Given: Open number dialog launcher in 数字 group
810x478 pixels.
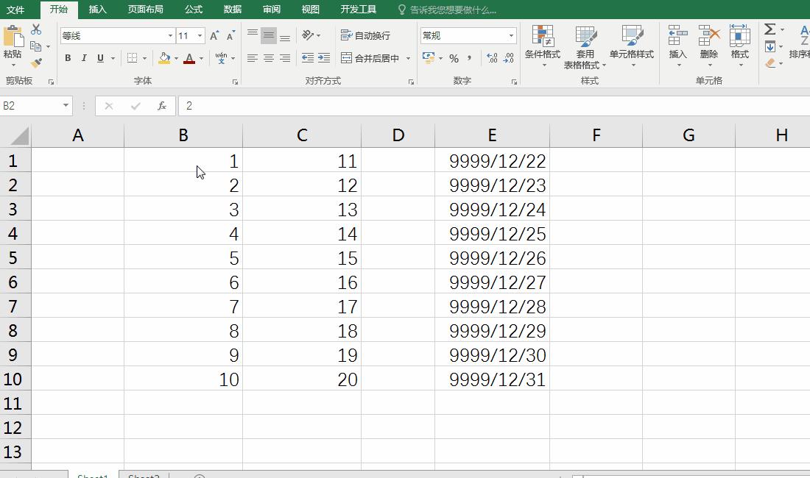Looking at the screenshot, I should 514,82.
